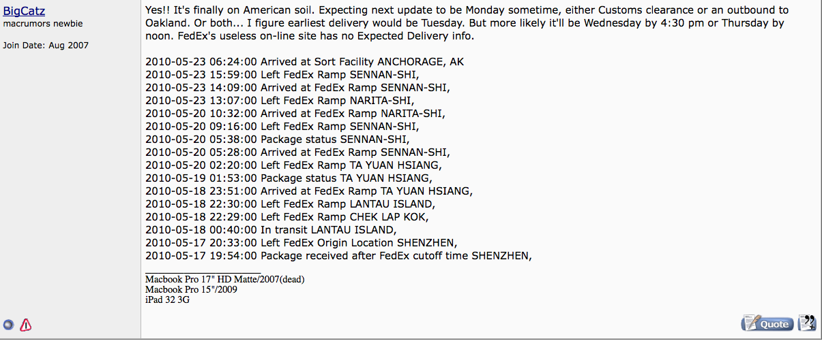This screenshot has height=341, width=822.
Task: Click the Left FedEx Ramp LANTAU ISLAND line
Action: click(x=290, y=204)
